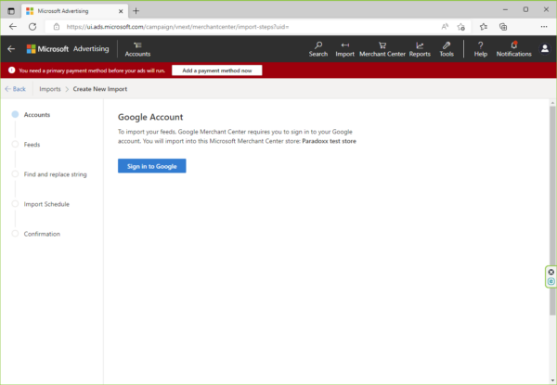This screenshot has width=557, height=385.
Task: Go Back via the breadcrumb link
Action: (15, 89)
